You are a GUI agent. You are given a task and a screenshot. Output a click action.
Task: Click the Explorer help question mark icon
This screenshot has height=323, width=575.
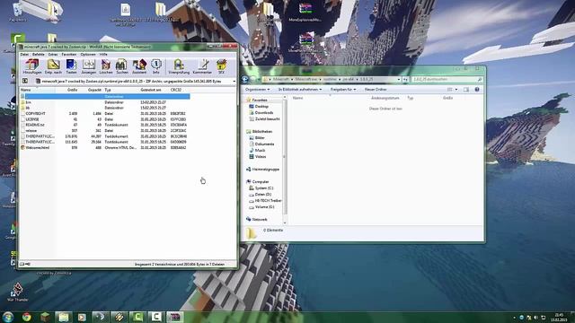coord(477,90)
